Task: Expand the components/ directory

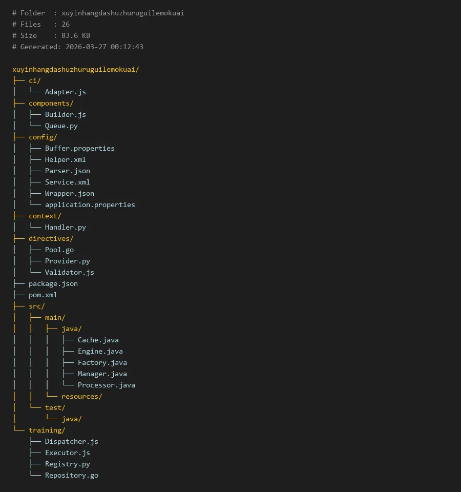Action: pos(51,103)
